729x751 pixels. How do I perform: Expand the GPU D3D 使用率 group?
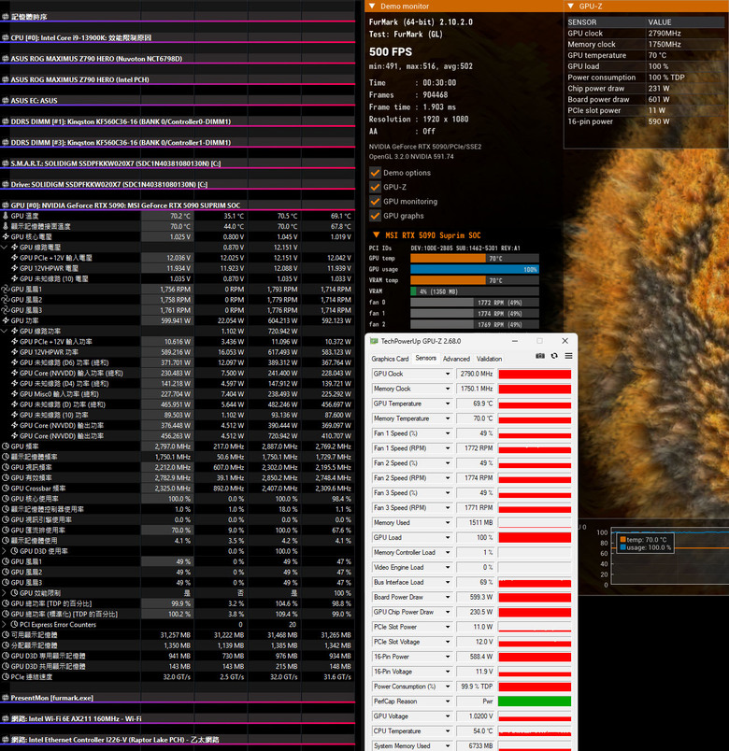[5, 551]
